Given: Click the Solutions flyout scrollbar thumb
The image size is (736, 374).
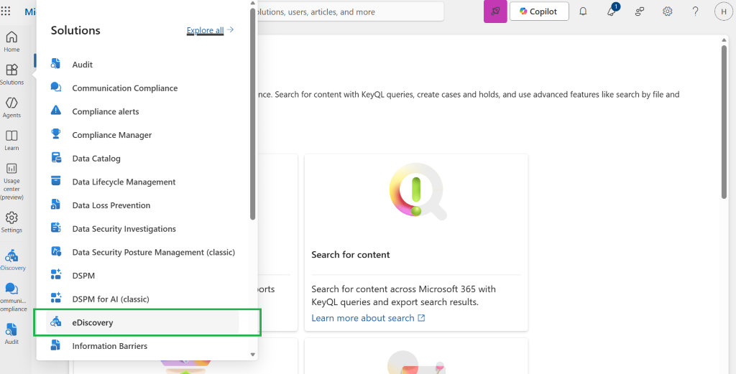Looking at the screenshot, I should click(252, 114).
